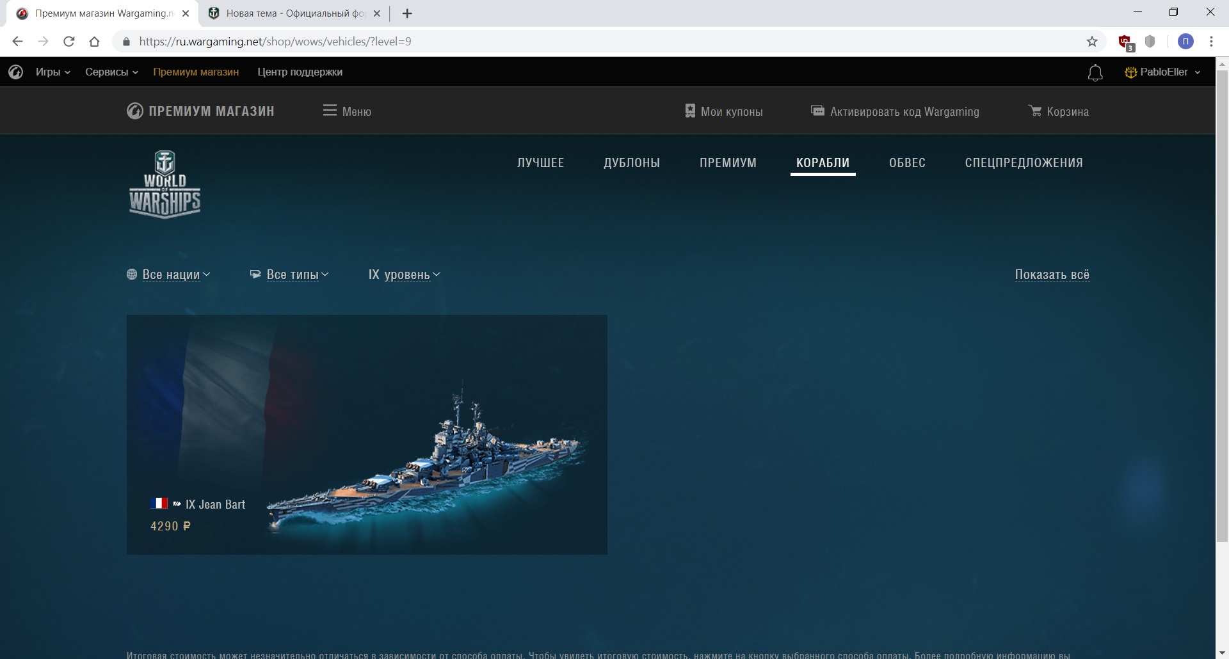The width and height of the screenshot is (1229, 659).
Task: Open Chrome three-dot menu
Action: 1211,42
